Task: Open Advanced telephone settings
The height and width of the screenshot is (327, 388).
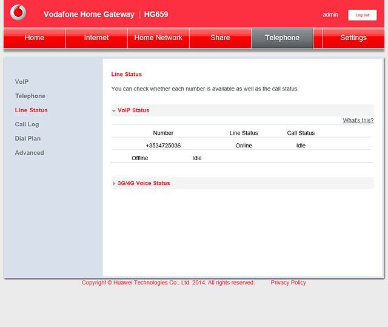Action: (30, 153)
